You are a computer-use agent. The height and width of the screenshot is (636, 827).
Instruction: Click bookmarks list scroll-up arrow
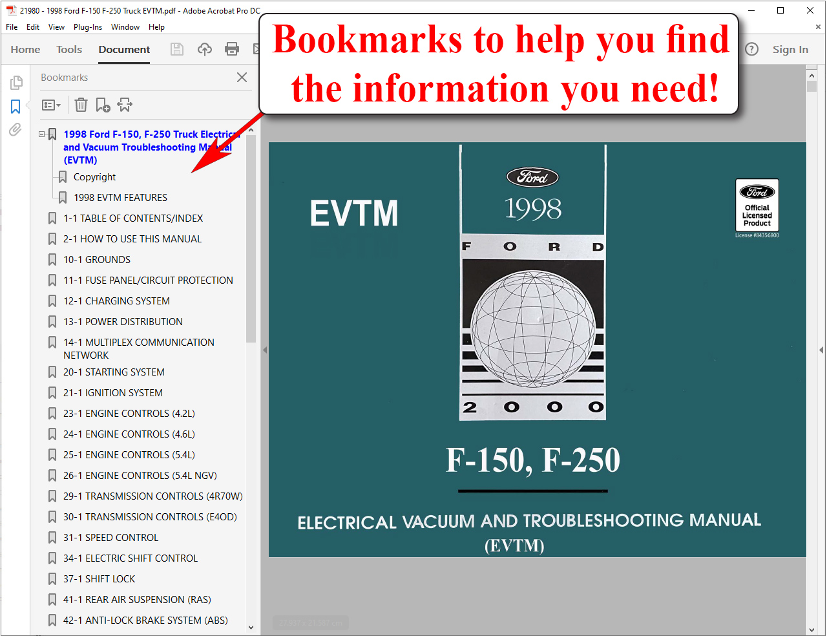point(251,131)
